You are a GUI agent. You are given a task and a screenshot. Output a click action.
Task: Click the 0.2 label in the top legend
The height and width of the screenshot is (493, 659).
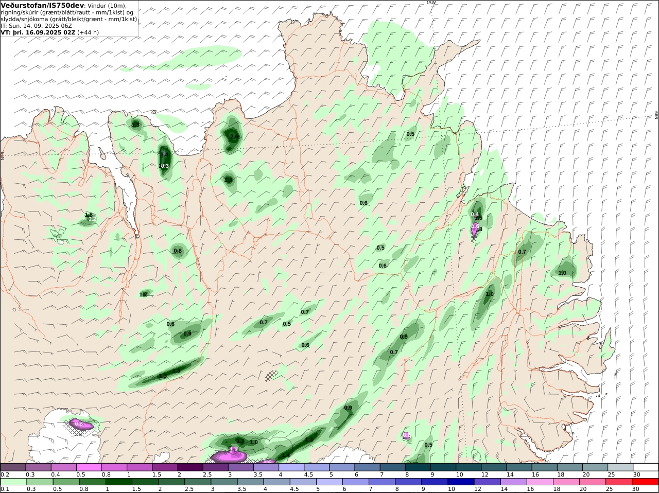(5, 474)
